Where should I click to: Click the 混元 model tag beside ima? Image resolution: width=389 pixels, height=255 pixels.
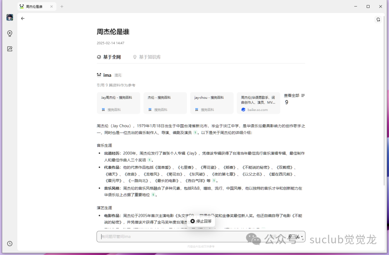118,75
